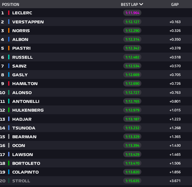Click Leclerc's purple 1:11.964 lap time
The width and height of the screenshot is (192, 187).
(x=132, y=13)
